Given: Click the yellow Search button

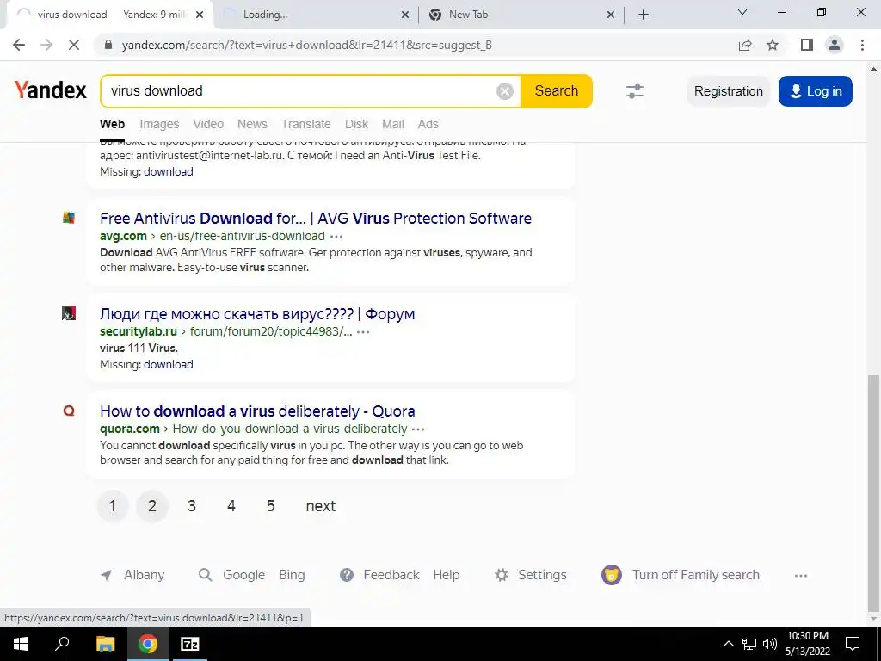Looking at the screenshot, I should pyautogui.click(x=557, y=91).
